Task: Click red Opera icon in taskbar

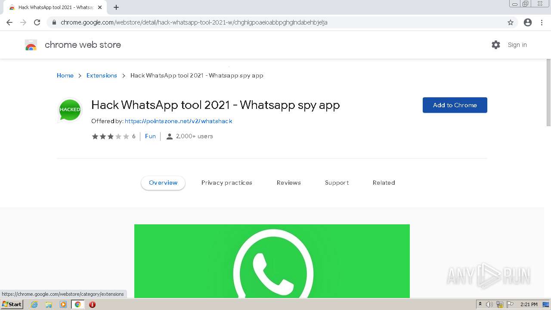Action: (92, 304)
